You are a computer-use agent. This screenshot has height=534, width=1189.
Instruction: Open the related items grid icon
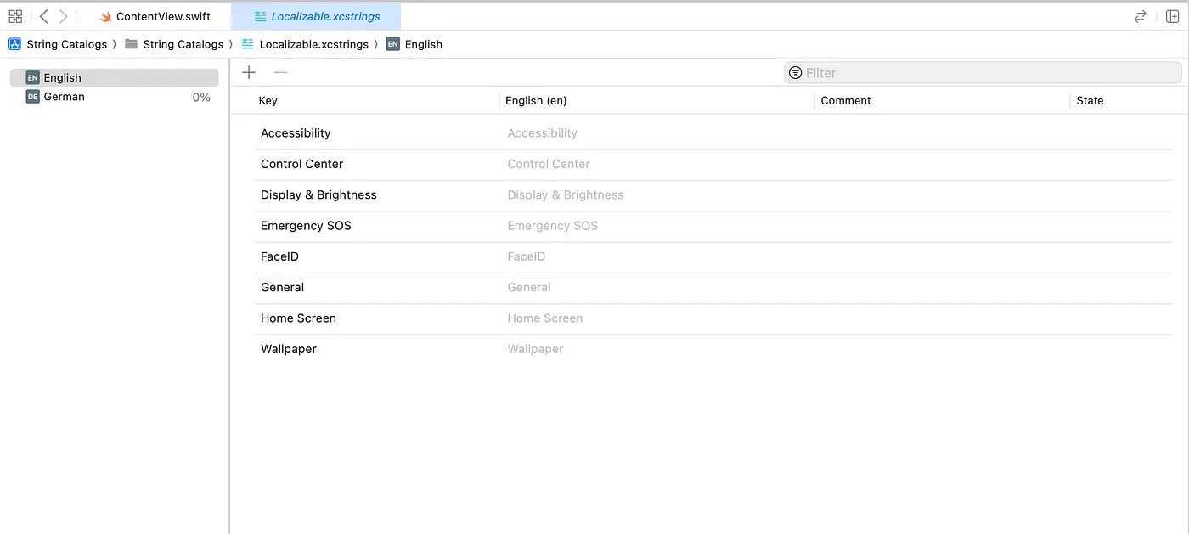(15, 16)
